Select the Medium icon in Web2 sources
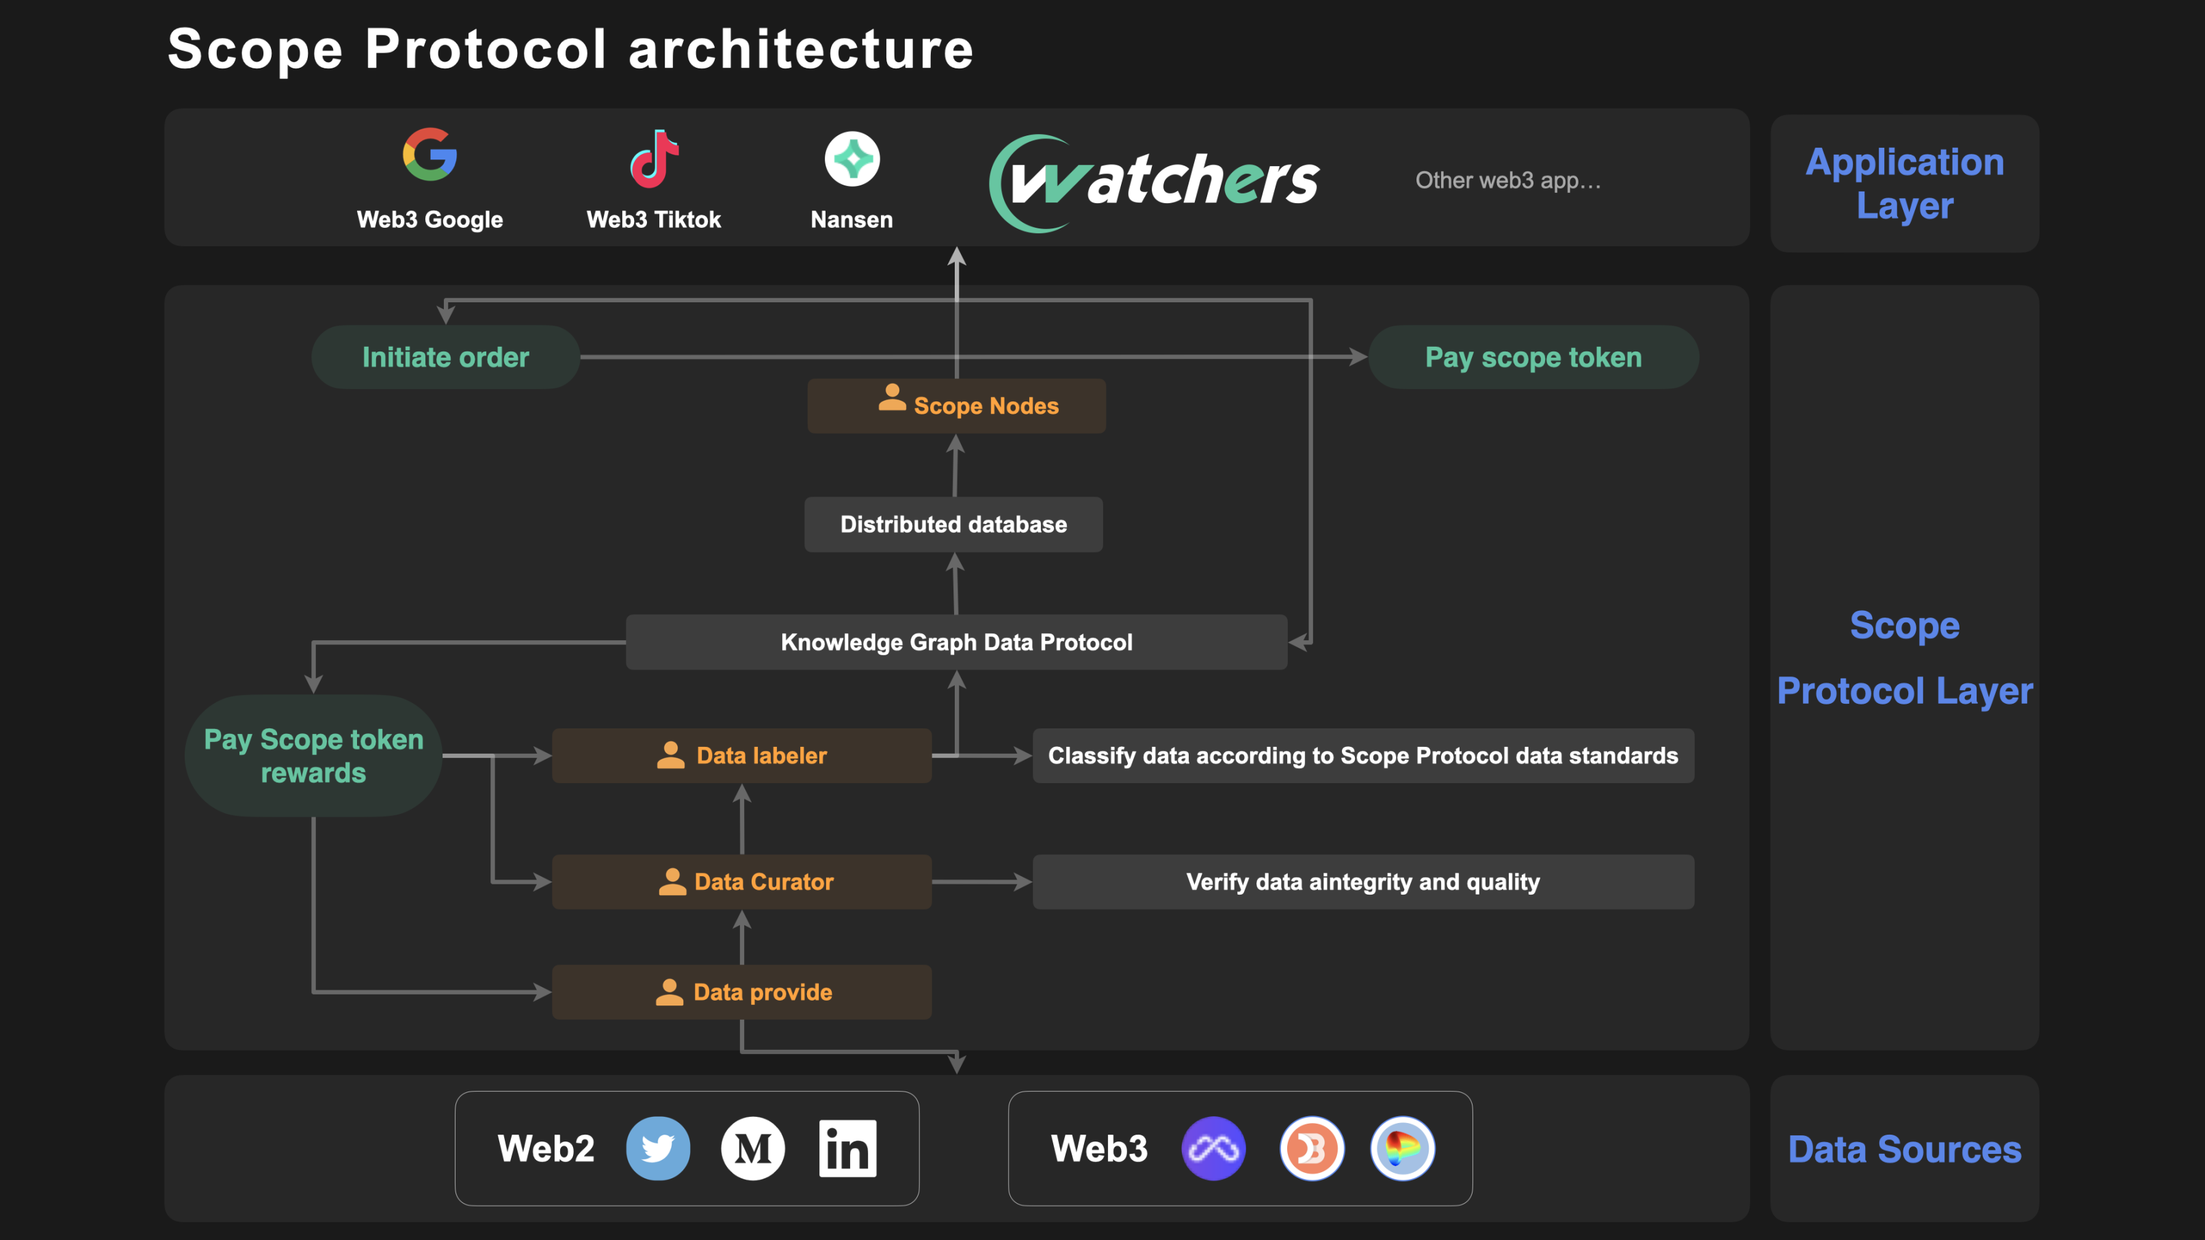The image size is (2205, 1240). [x=753, y=1148]
